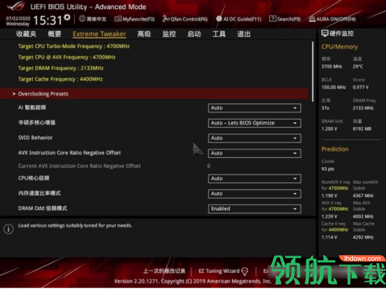Open the 高级 tab
This screenshot has width=386, height=289.
[144, 34]
